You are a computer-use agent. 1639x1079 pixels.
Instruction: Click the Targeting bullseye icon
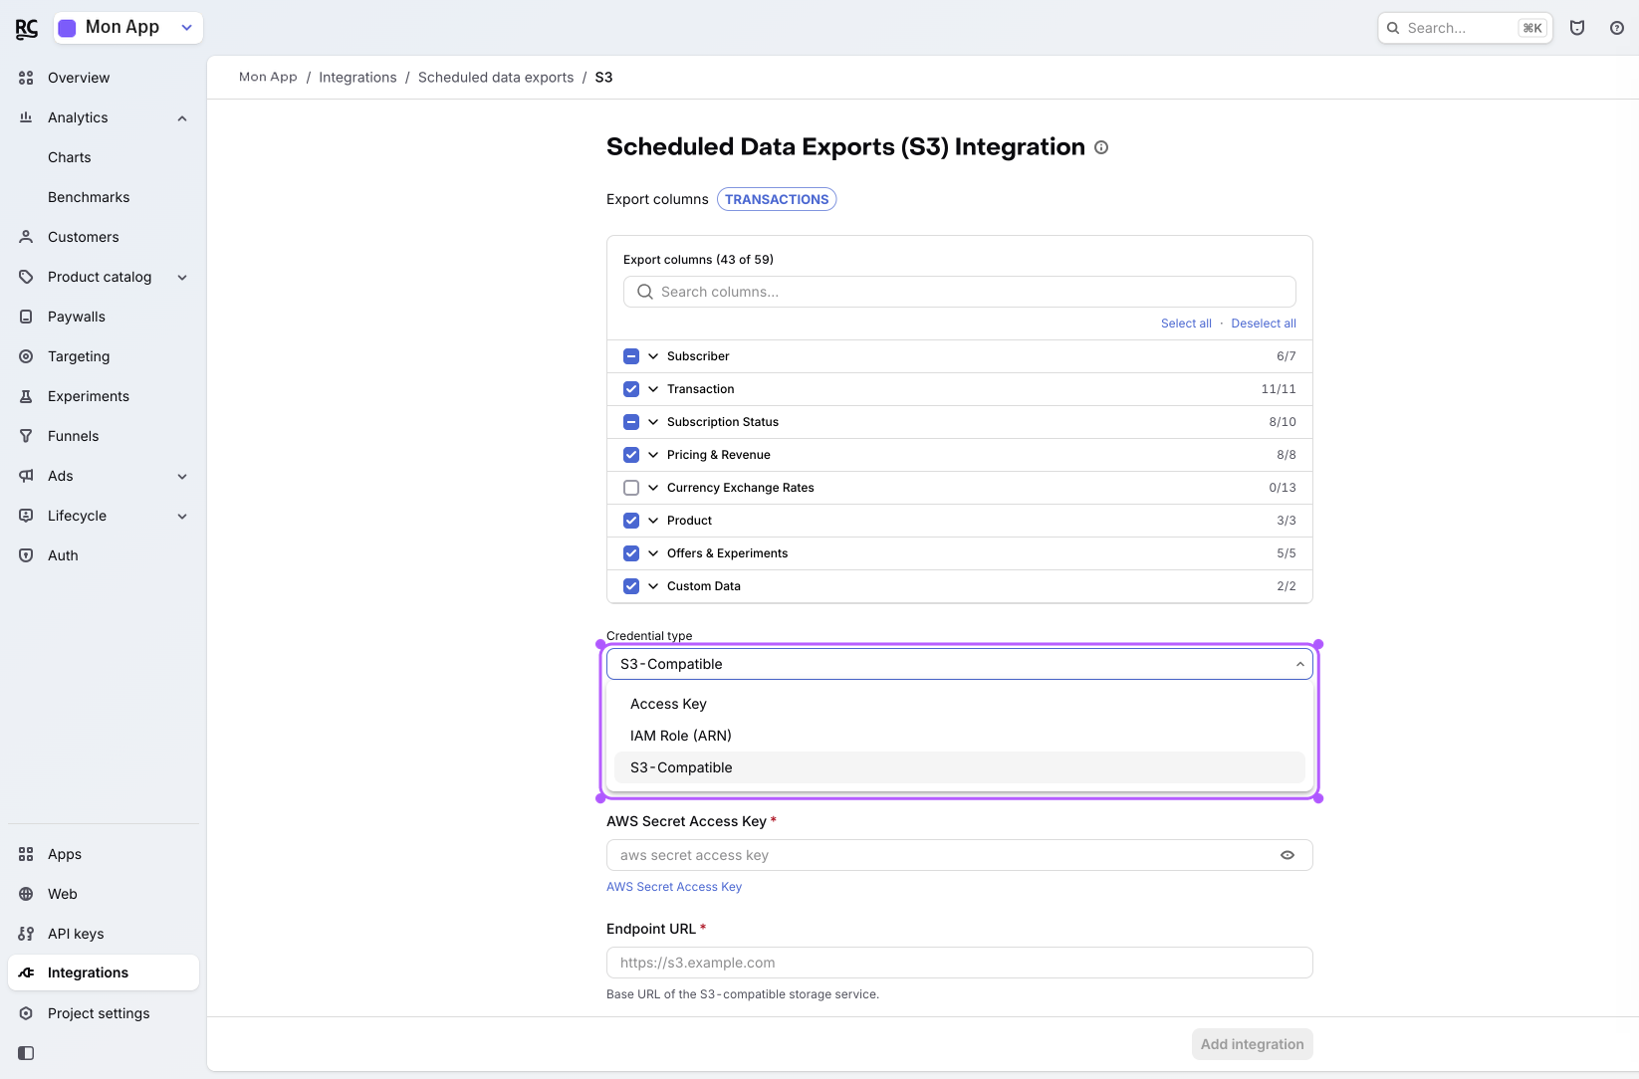click(x=26, y=356)
